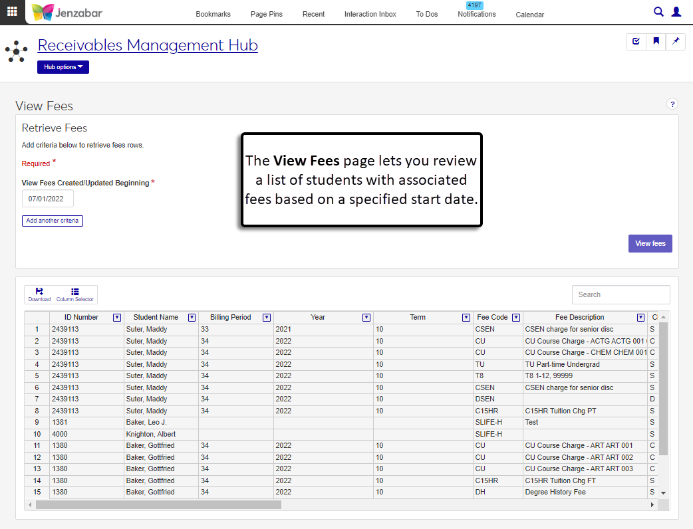The width and height of the screenshot is (693, 529).
Task: Open the Notifications menu item
Action: [x=476, y=14]
